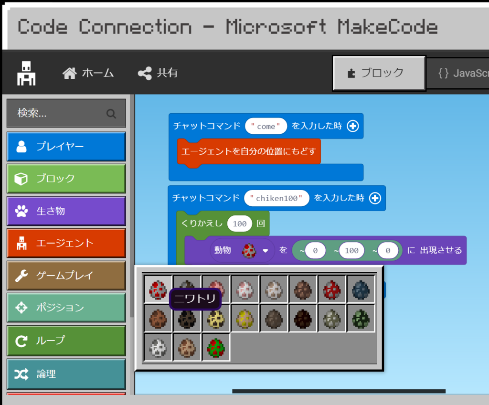
Task: Choose the white egg with pink spots
Action: (245, 289)
